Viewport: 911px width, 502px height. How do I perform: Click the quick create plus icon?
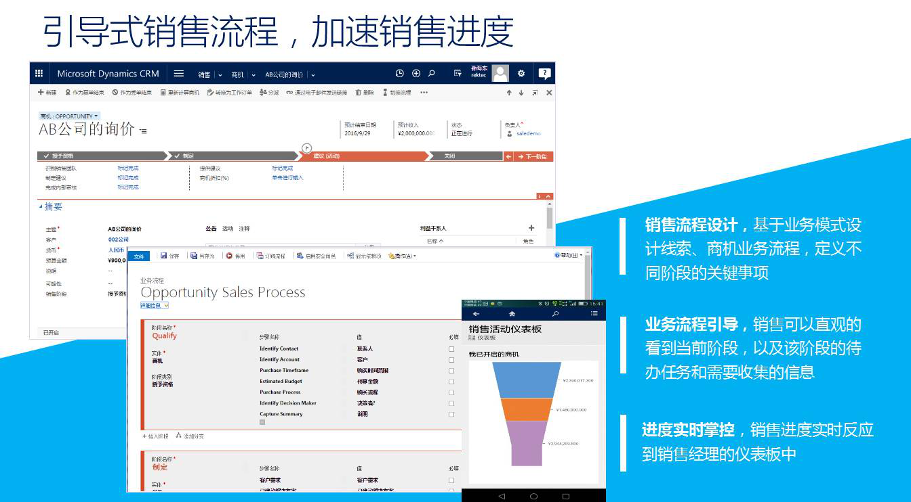tap(416, 74)
